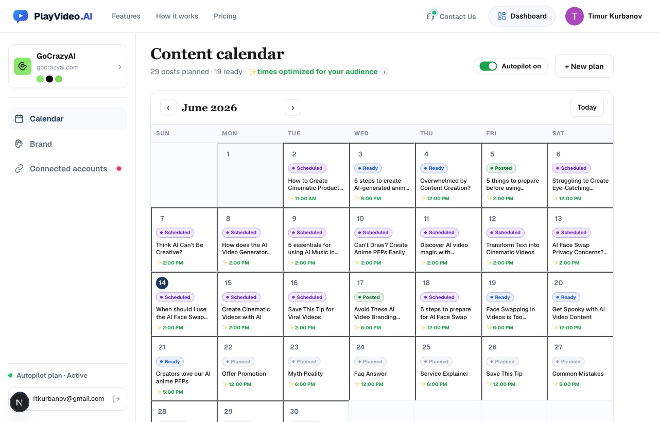659x422 pixels.
Task: Open the 'How does the AI Video Generator' post
Action: tap(246, 249)
